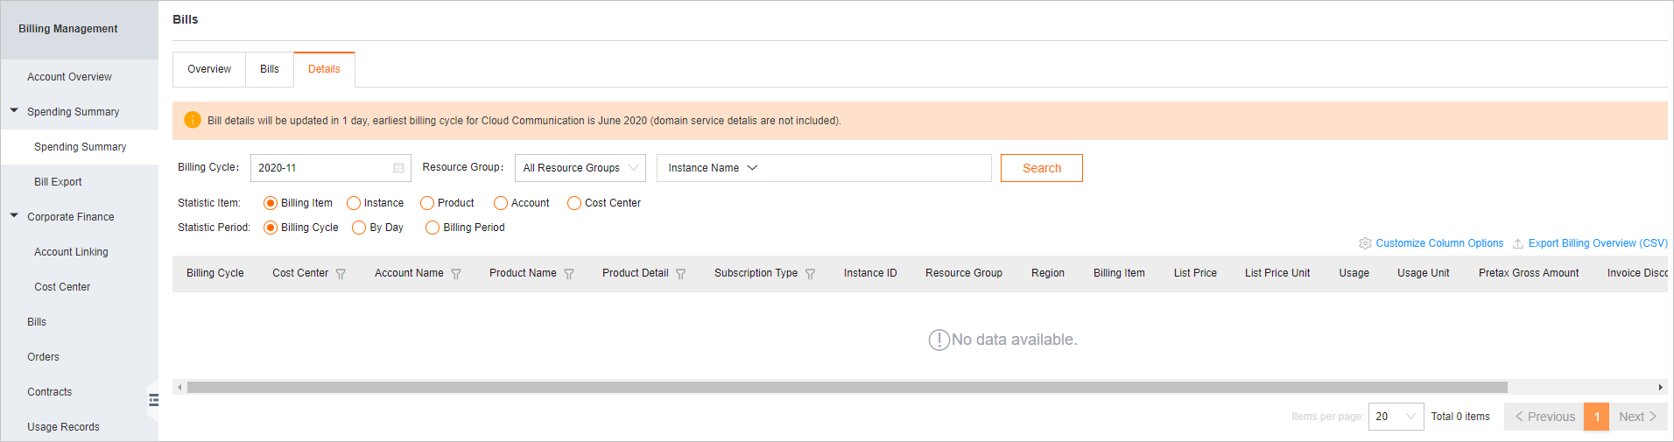Click instance name search text field
The width and height of the screenshot is (1674, 442).
pos(876,168)
